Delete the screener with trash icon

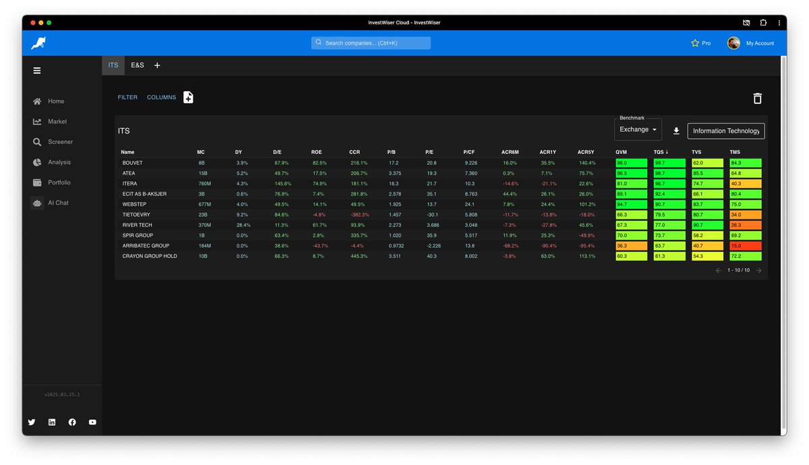click(757, 99)
